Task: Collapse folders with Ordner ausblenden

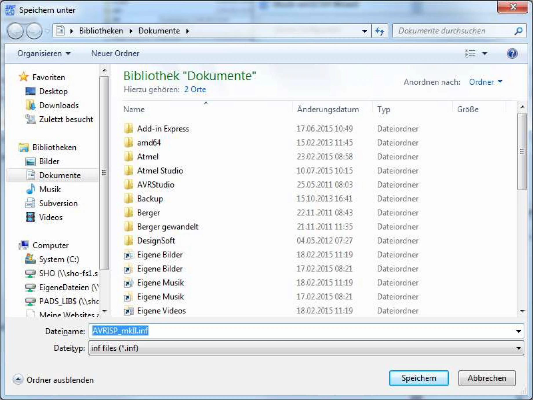Action: [x=60, y=380]
